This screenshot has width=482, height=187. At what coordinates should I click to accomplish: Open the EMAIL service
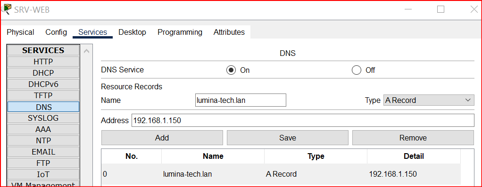click(x=43, y=152)
